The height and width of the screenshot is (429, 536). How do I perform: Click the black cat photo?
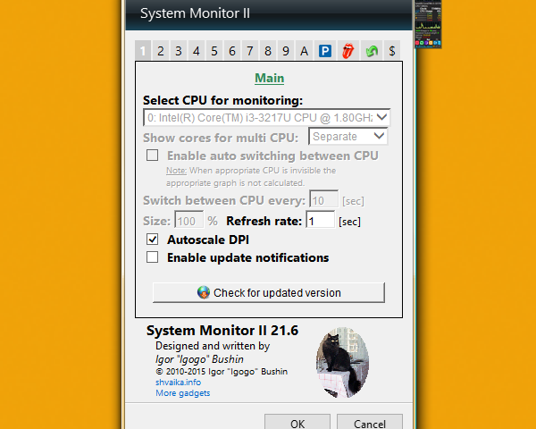342,362
